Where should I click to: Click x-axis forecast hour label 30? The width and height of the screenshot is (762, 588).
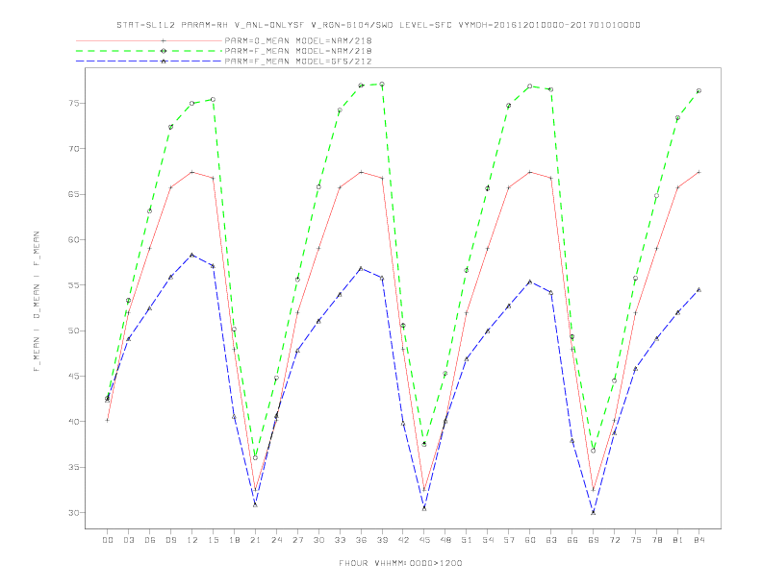318,540
